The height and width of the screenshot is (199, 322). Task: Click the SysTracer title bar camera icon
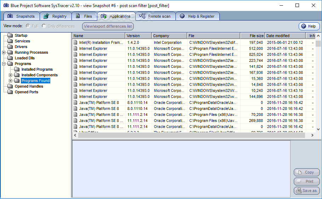[x=6, y=5]
